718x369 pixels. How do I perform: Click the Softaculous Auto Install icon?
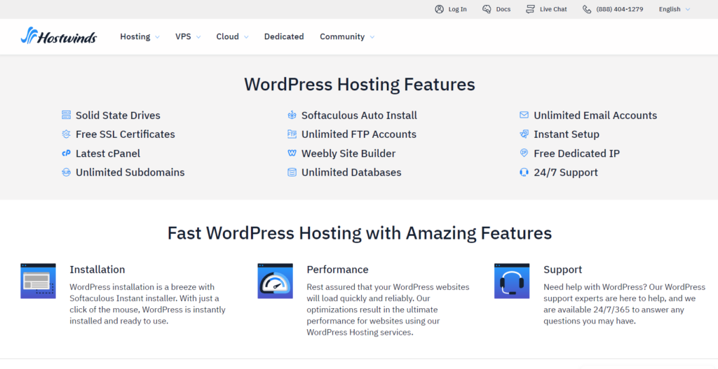(292, 115)
